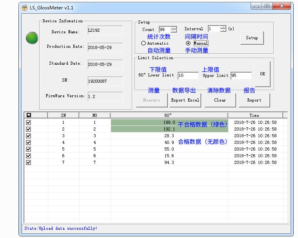Uncheck the checkbox for row 1
The height and width of the screenshot is (238, 298).
coord(28,122)
